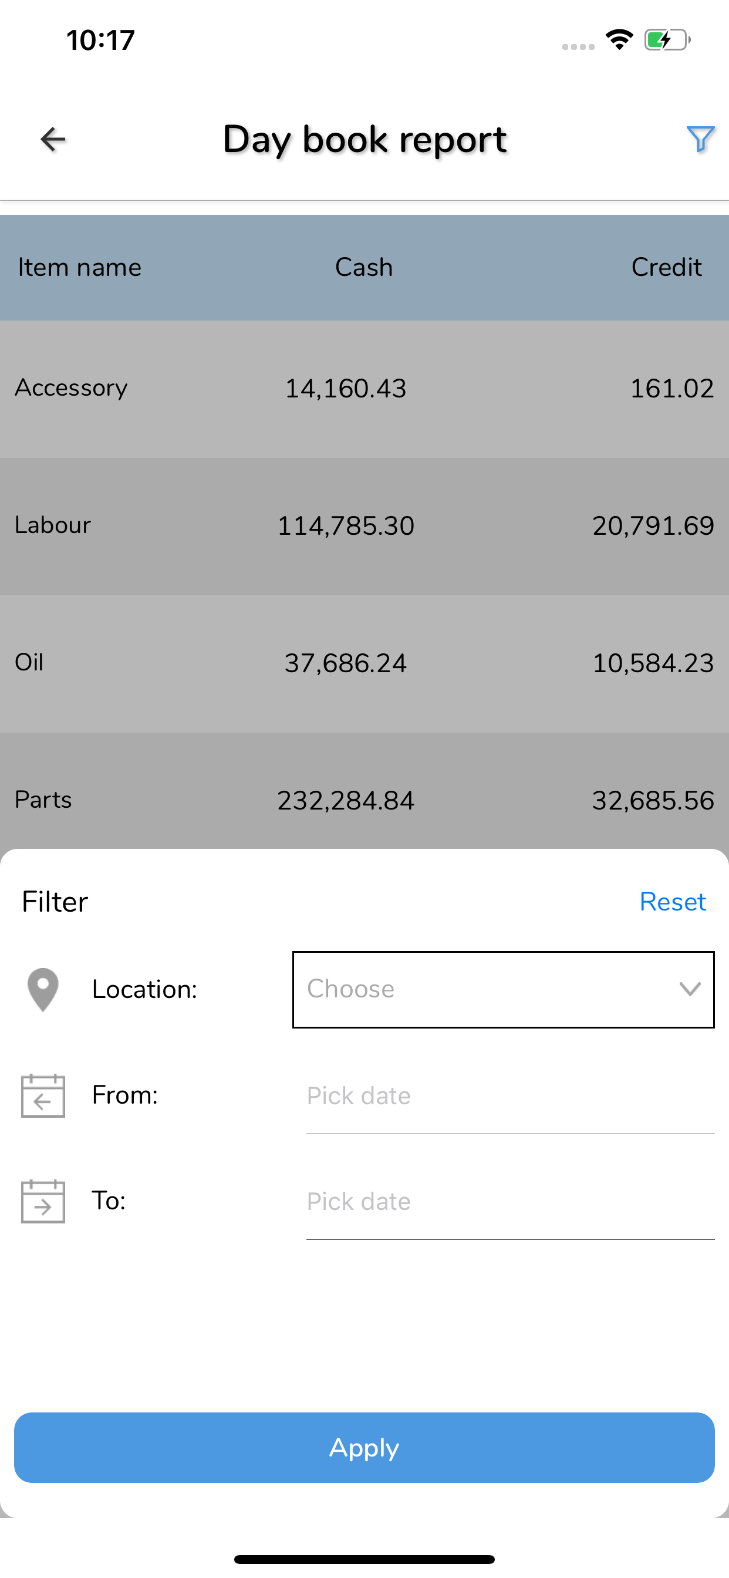Tap the From: label
Image resolution: width=729 pixels, height=1578 pixels.
coord(125,1095)
